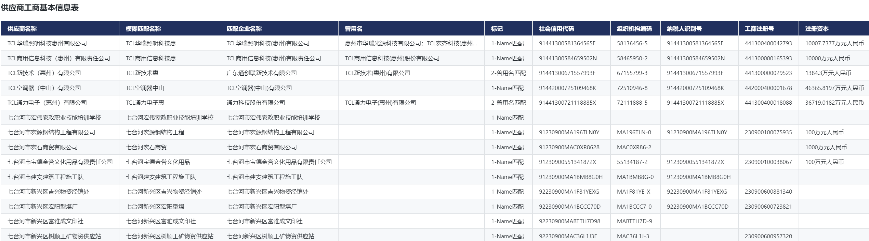Select supplier TCL空调器（中山）有限公司

pyautogui.click(x=44, y=88)
